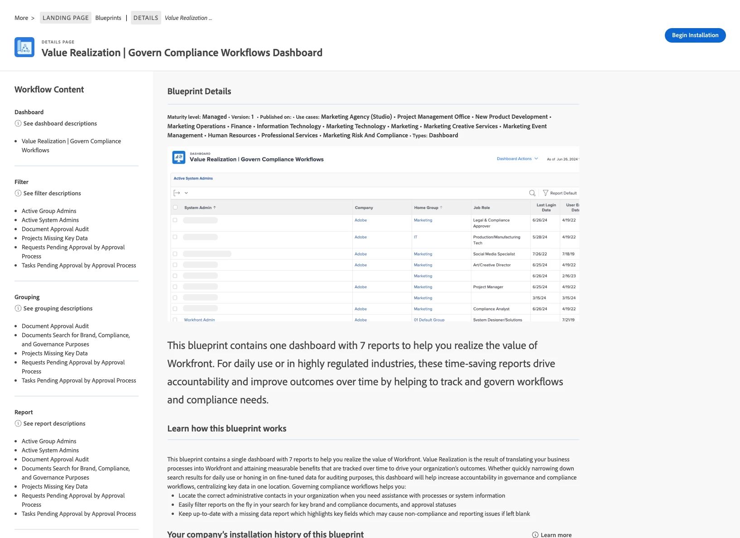The image size is (740, 538).
Task: Click Active System Admins under Report
Action: 50,450
